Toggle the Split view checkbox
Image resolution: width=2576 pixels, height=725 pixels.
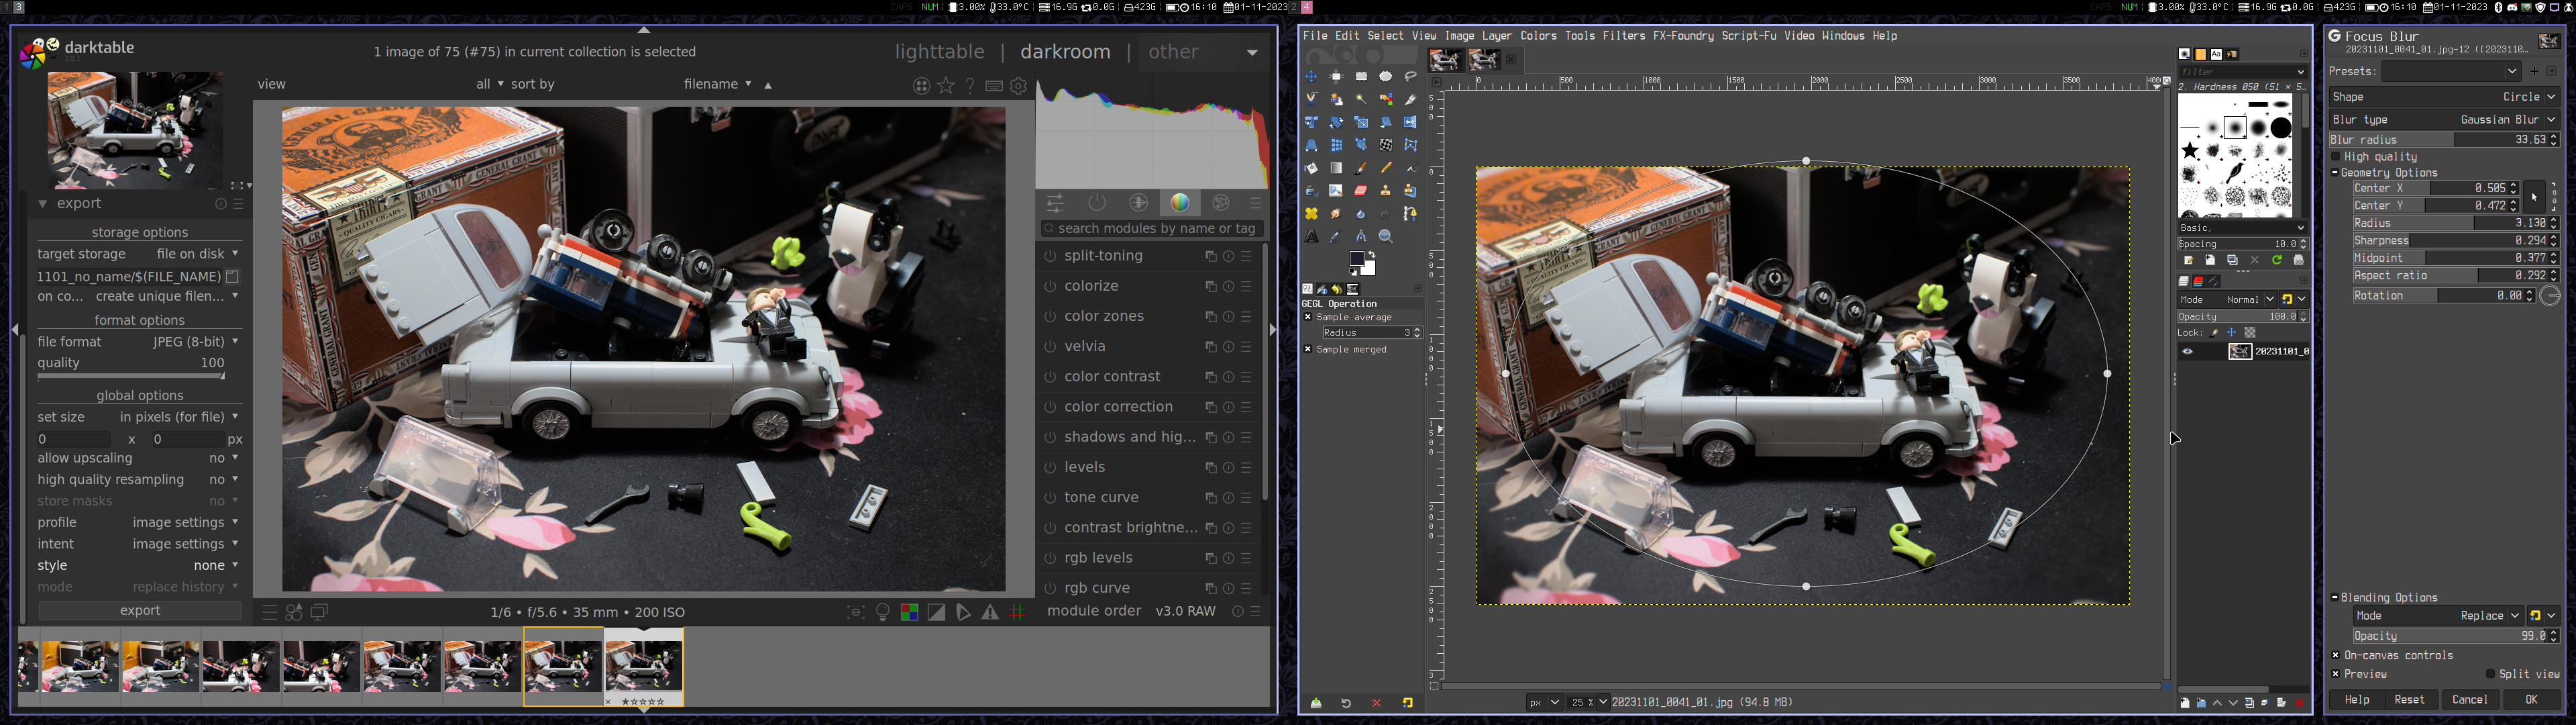pos(2490,674)
